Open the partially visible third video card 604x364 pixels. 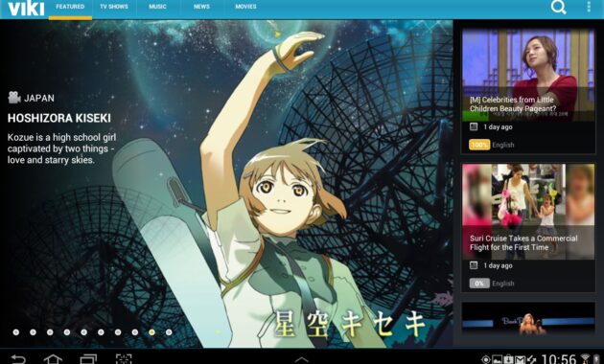528,318
